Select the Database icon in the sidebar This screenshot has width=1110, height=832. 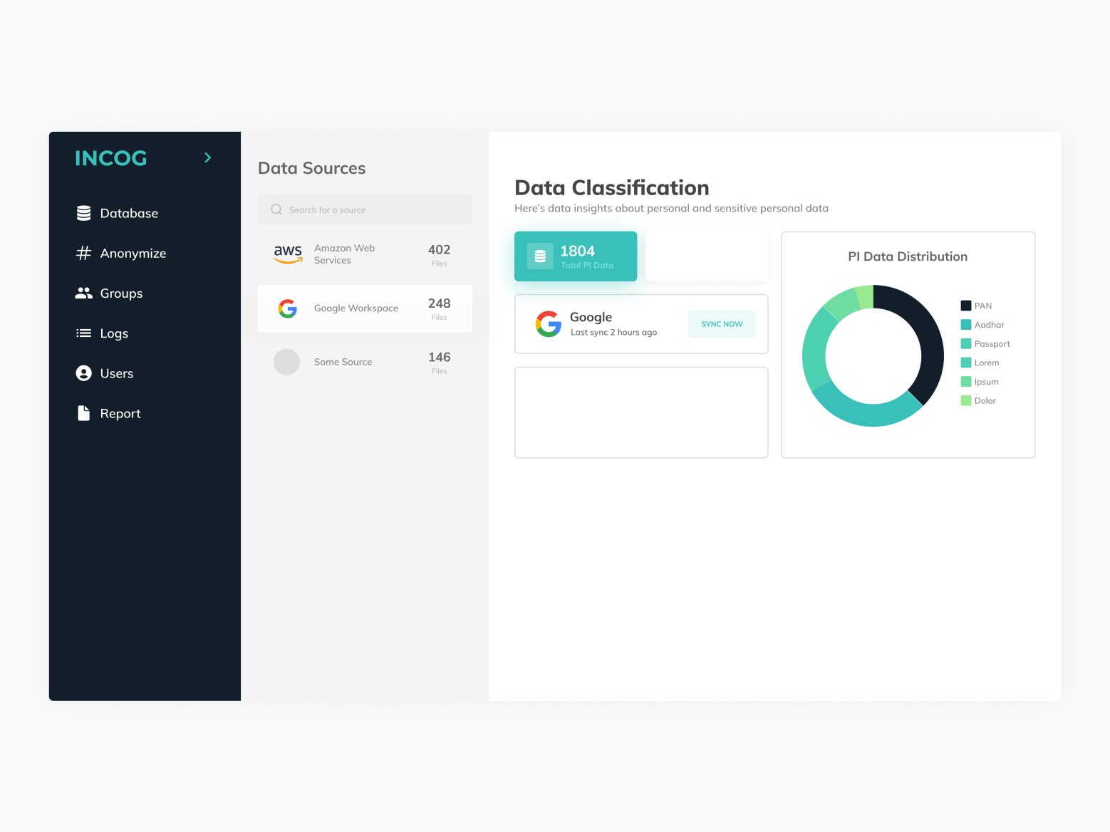[x=83, y=212]
